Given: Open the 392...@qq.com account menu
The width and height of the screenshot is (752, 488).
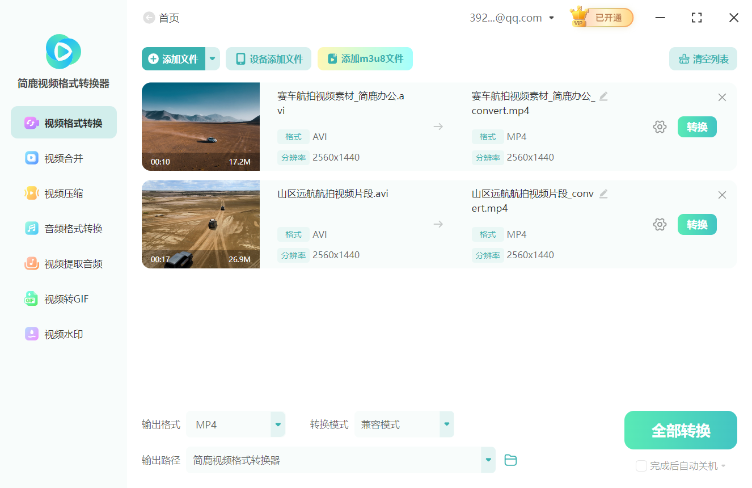Looking at the screenshot, I should pos(510,17).
